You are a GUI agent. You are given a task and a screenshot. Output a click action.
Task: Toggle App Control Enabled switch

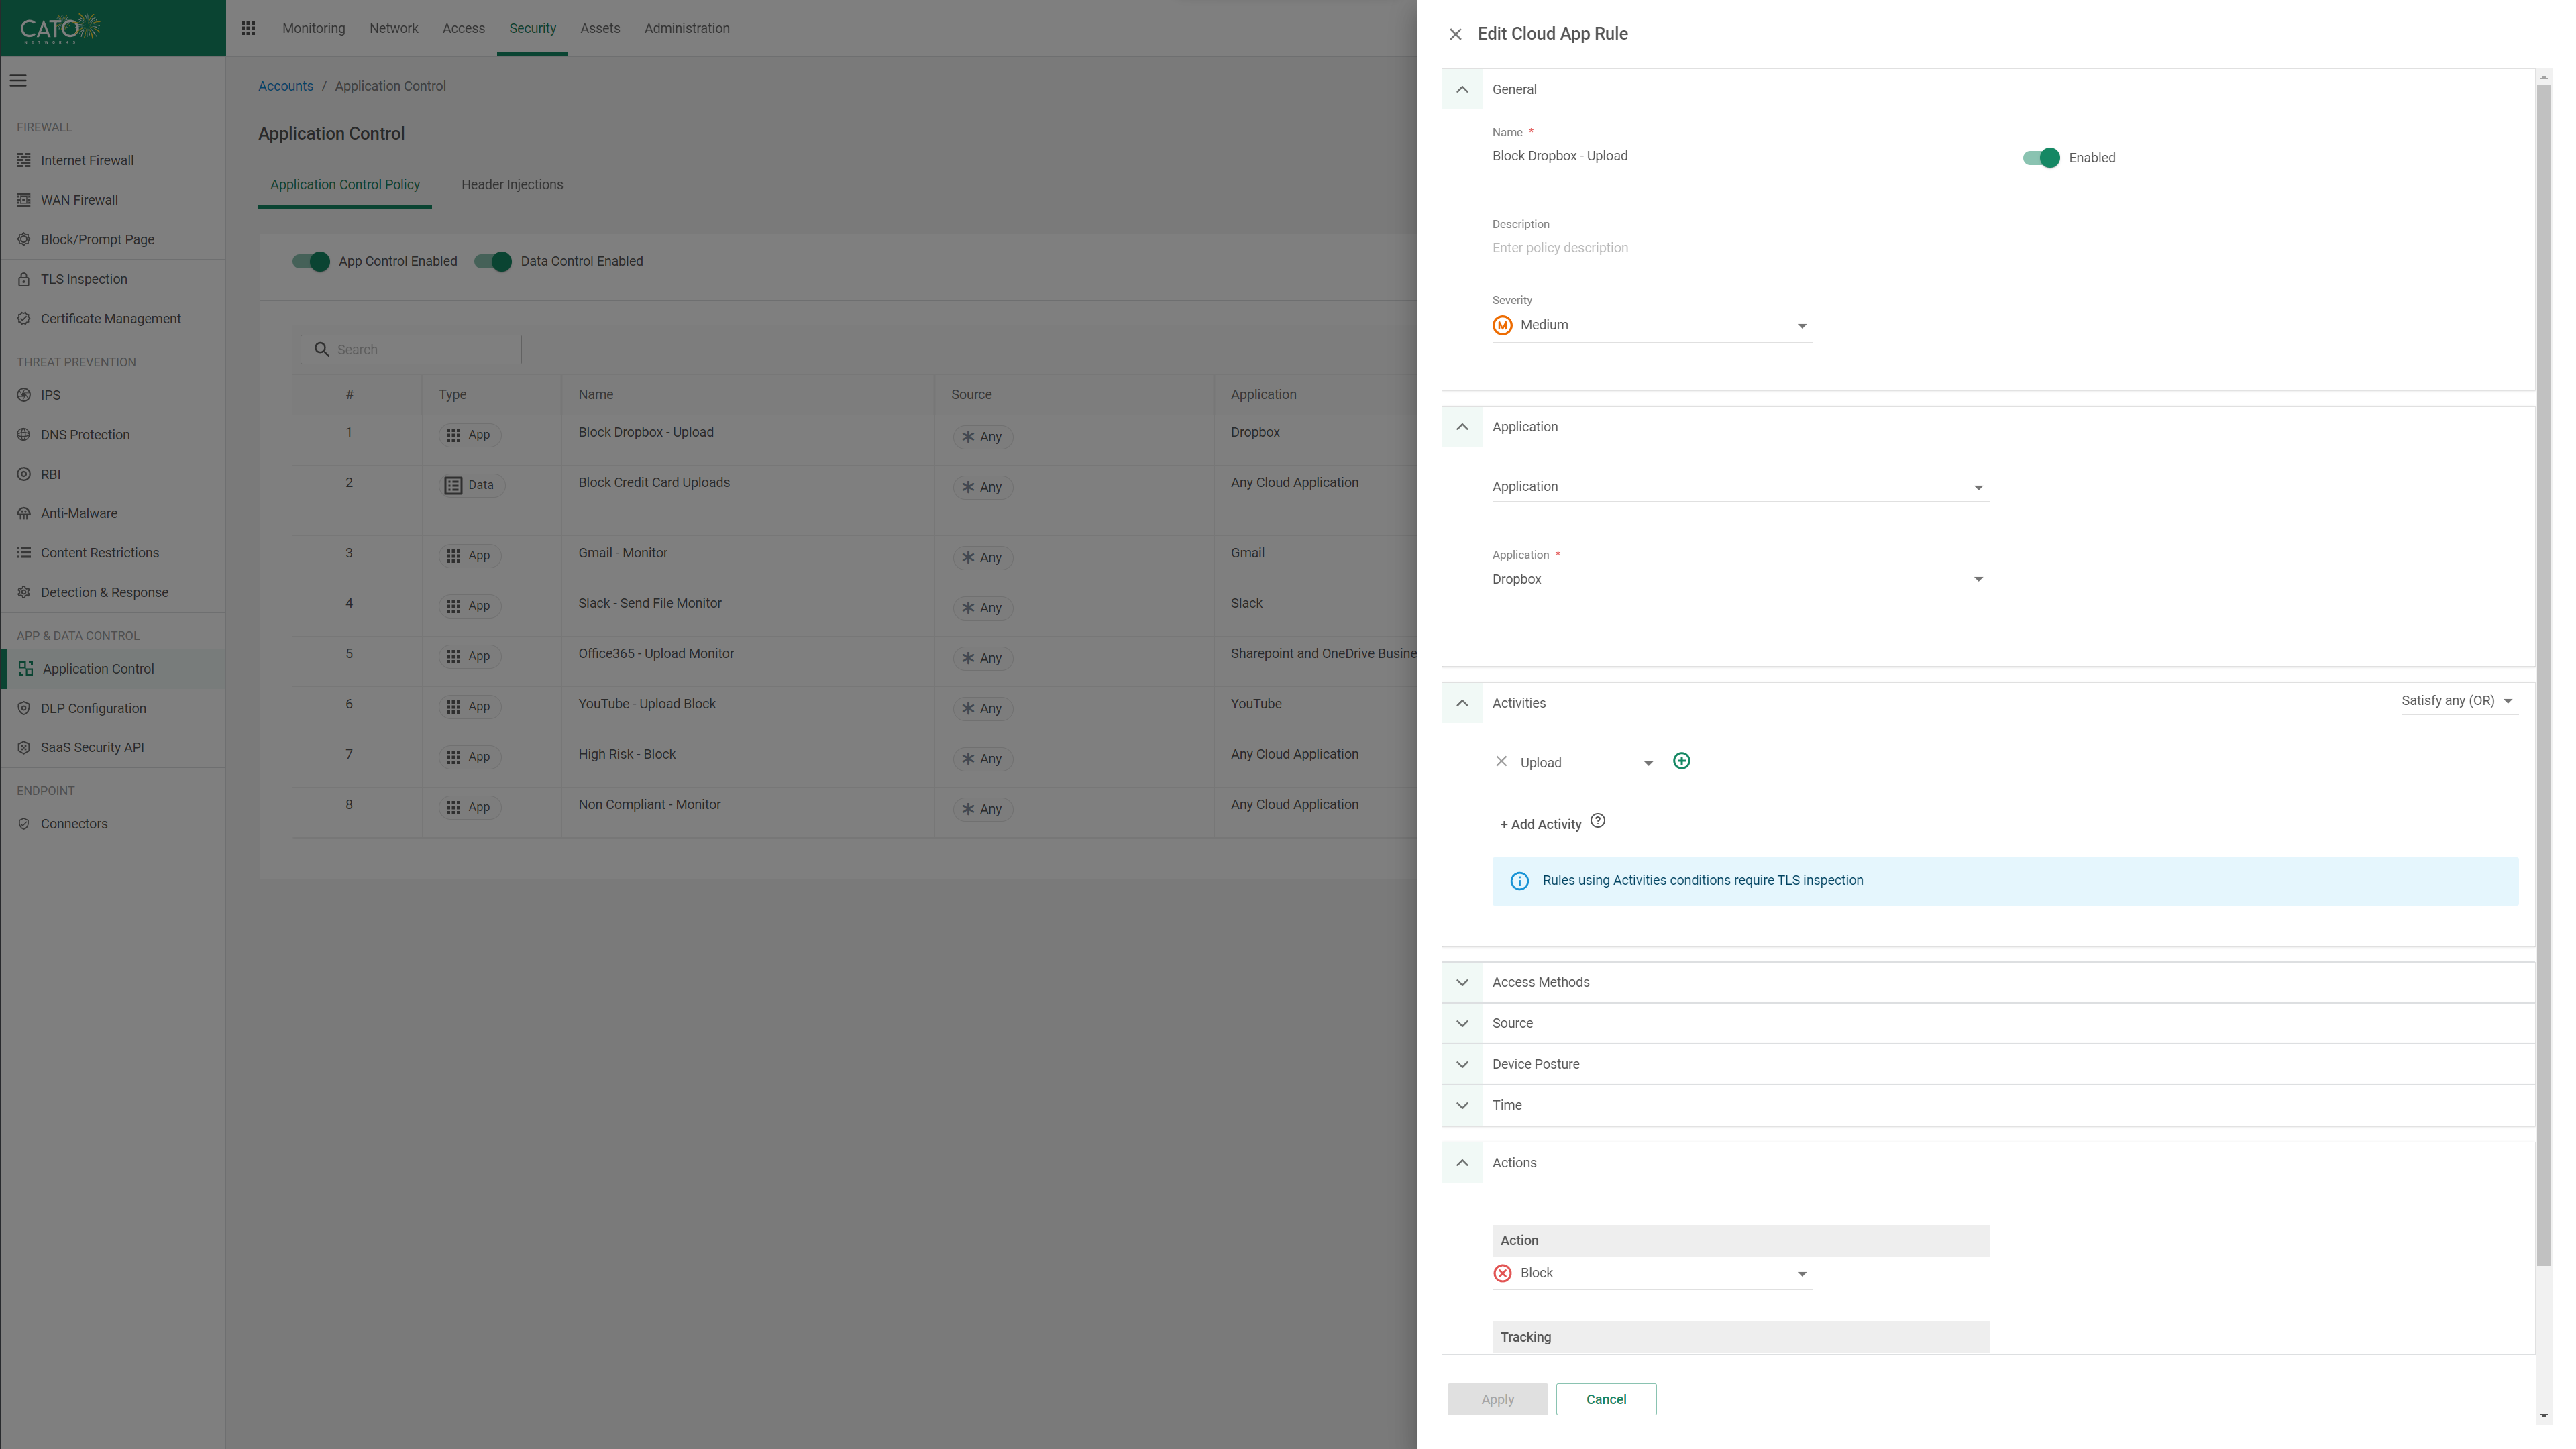[x=311, y=261]
